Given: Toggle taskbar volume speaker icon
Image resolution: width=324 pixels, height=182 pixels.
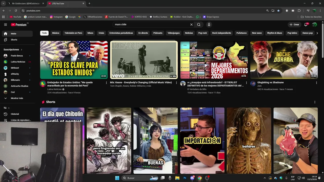Looking at the screenshot, I should point(303,178).
